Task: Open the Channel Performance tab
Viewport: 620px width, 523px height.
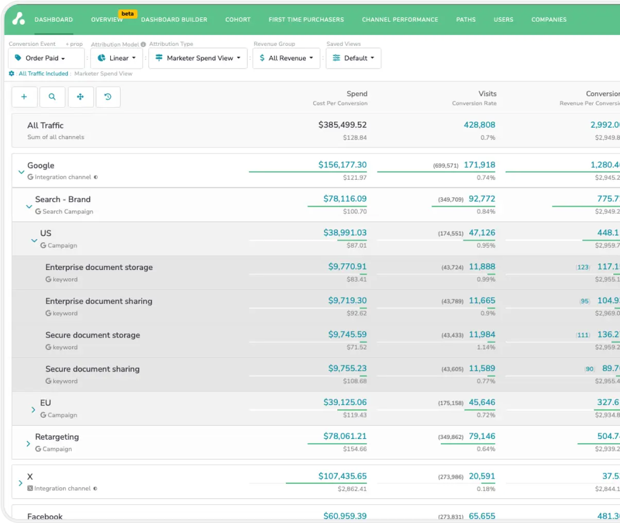Action: tap(400, 20)
